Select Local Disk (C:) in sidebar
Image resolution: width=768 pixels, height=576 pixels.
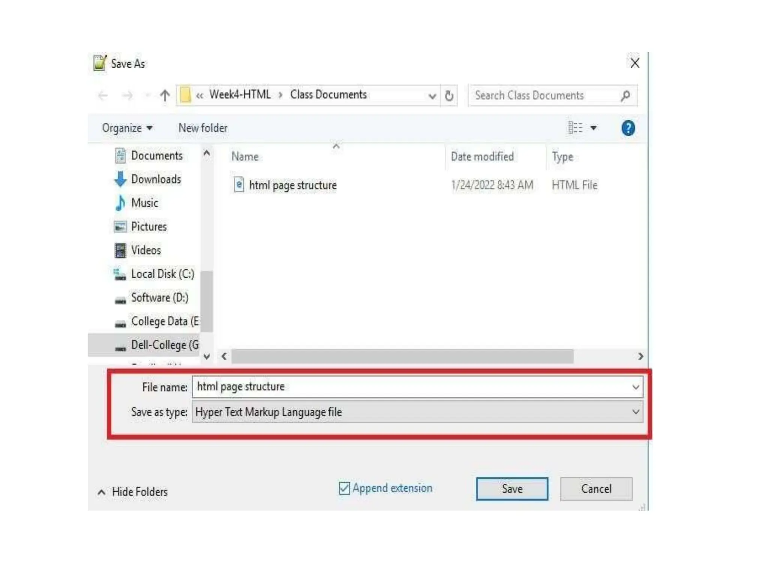162,274
